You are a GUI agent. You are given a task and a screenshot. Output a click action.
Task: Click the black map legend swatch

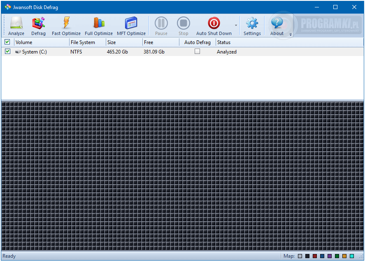pos(307,256)
